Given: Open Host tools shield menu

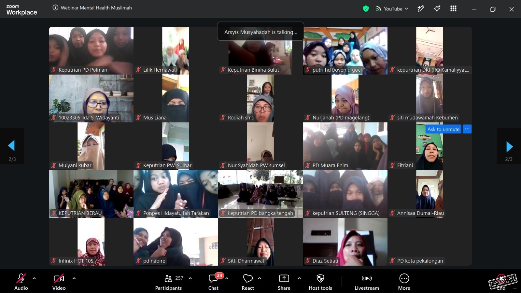Looking at the screenshot, I should tap(320, 282).
